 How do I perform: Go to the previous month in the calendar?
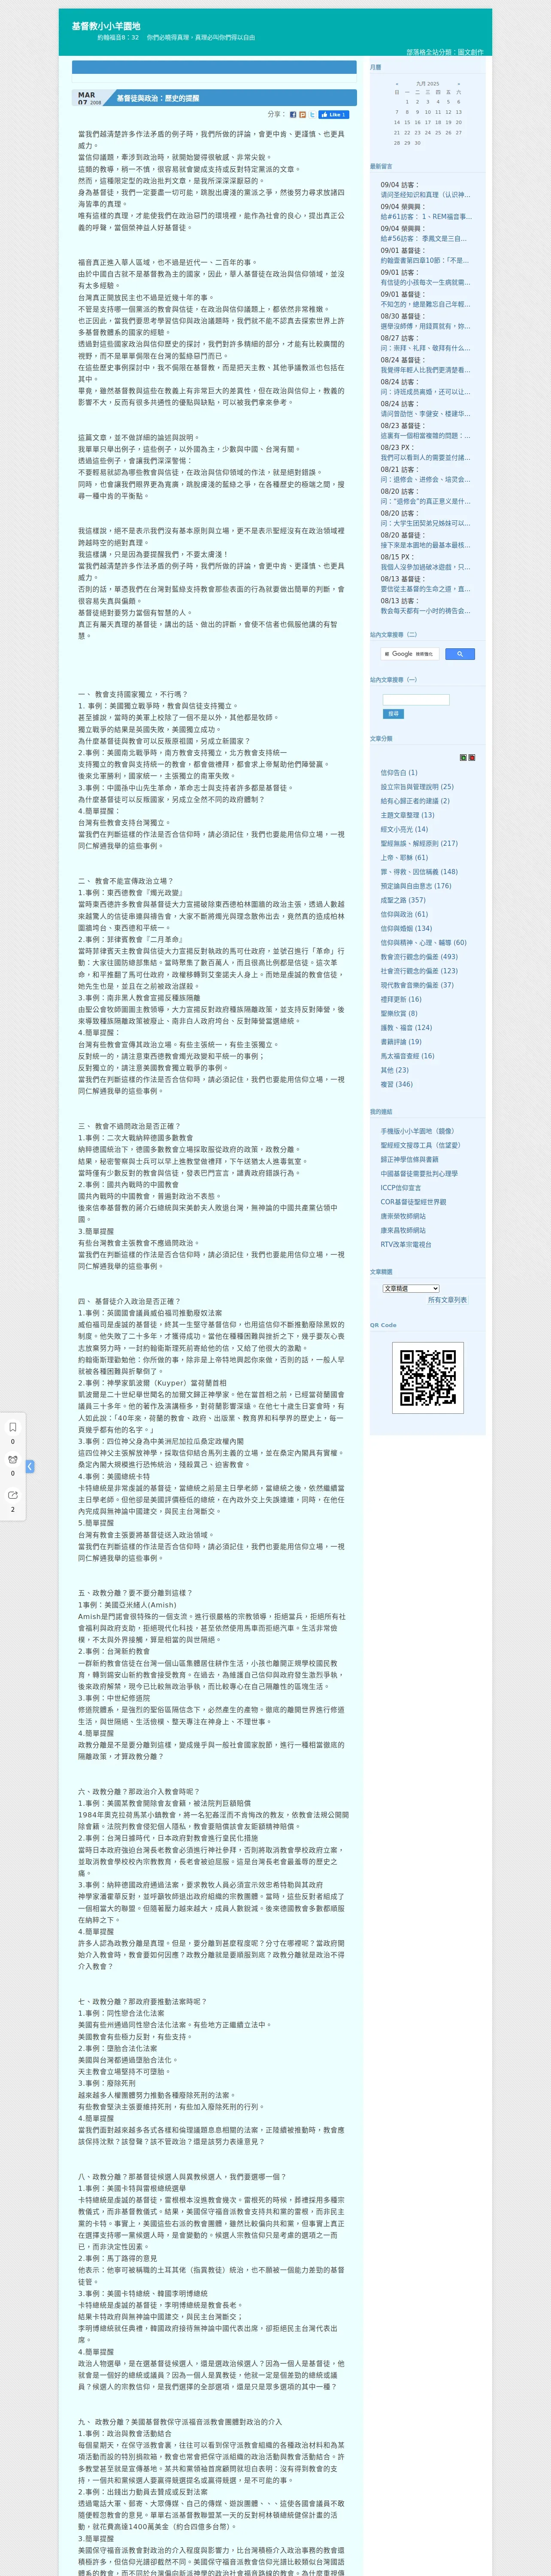pos(396,84)
